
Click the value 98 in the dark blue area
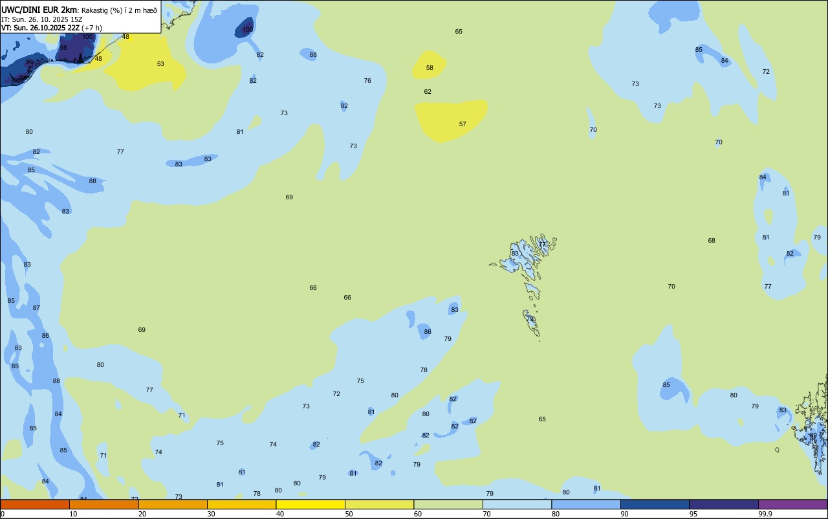63,48
